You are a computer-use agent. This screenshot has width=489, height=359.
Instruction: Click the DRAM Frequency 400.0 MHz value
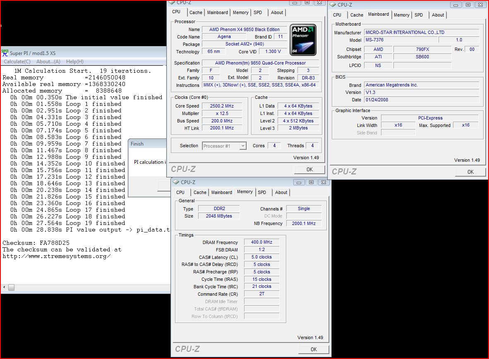pos(261,242)
